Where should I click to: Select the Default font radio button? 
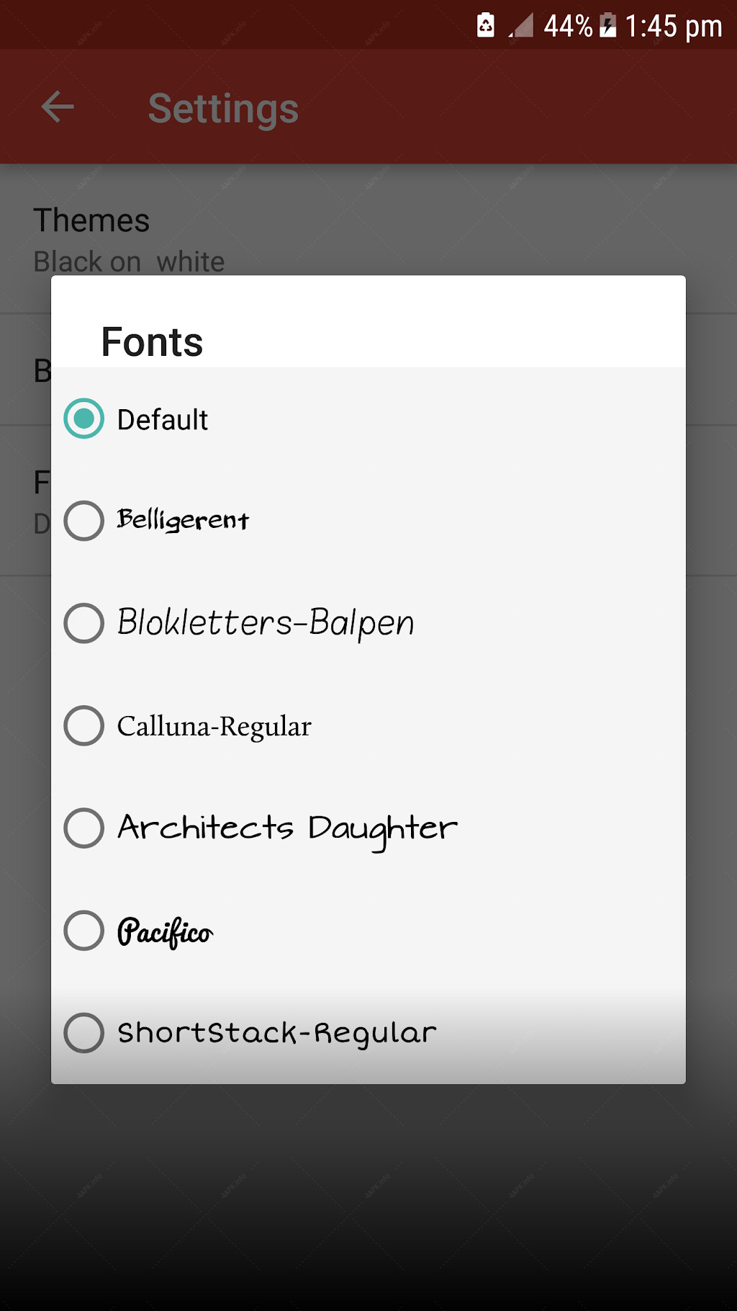pos(84,419)
